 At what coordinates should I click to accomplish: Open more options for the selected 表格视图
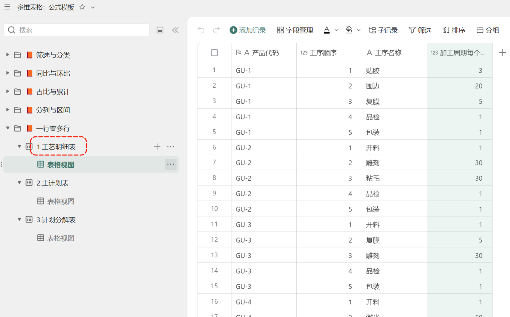171,164
